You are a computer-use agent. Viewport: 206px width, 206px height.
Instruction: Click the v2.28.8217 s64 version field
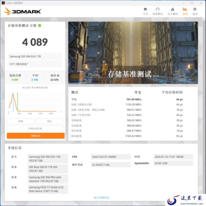click(x=111, y=165)
